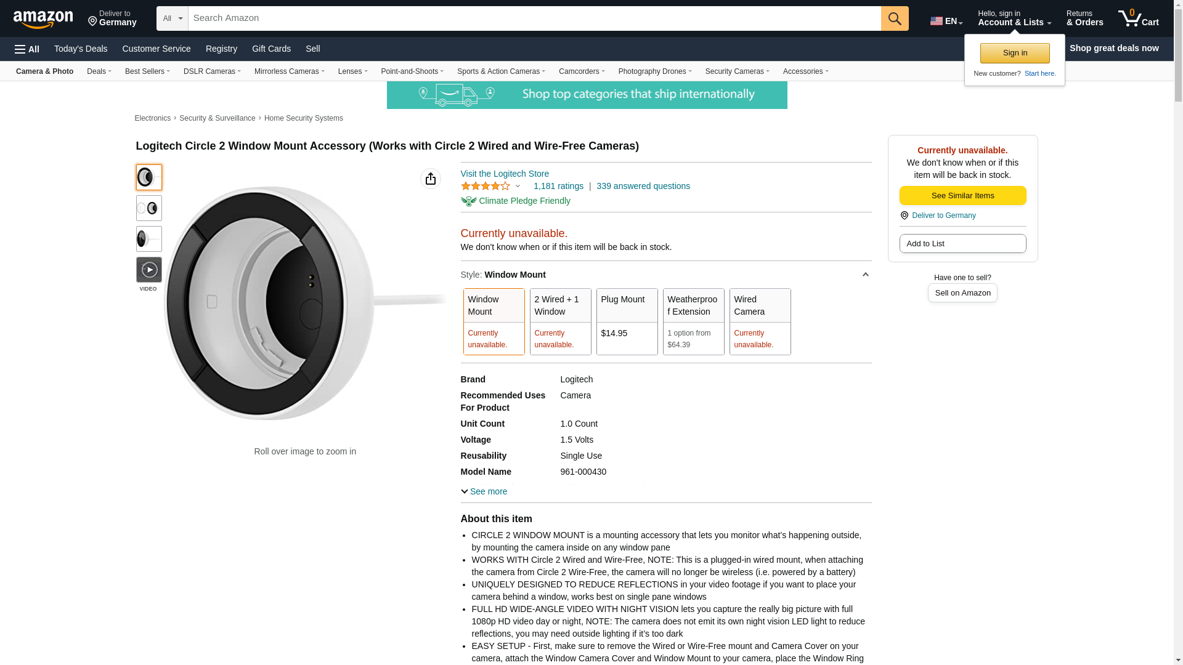The width and height of the screenshot is (1183, 665).
Task: Open the All search category dropdown
Action: (172, 18)
